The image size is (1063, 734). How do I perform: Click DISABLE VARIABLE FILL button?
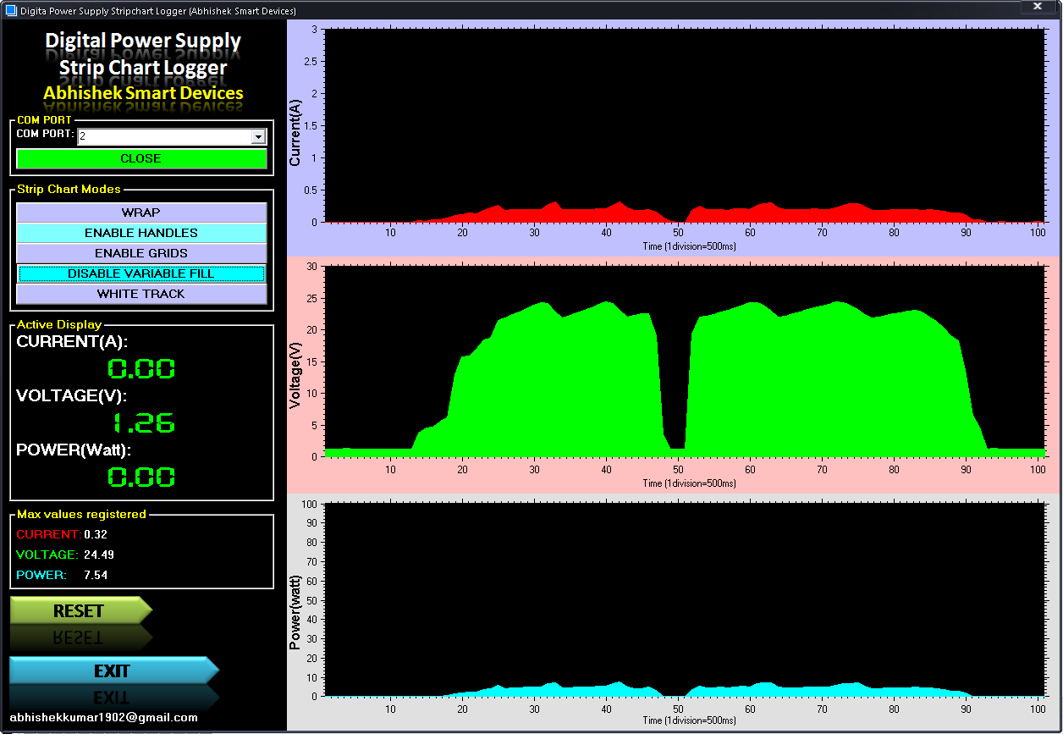click(141, 273)
